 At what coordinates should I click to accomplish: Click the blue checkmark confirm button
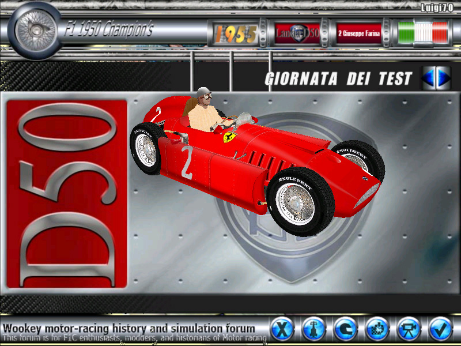point(440,328)
